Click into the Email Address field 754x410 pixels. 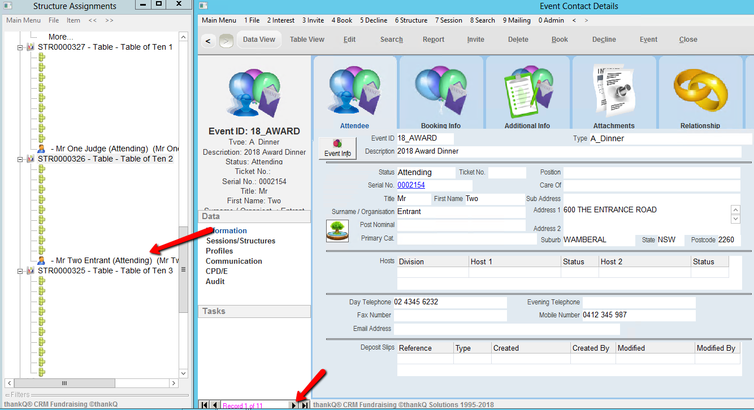pos(506,329)
